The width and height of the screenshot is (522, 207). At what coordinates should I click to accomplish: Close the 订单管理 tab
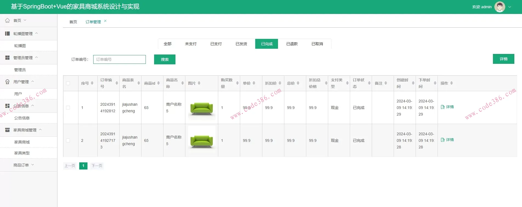[x=105, y=21]
